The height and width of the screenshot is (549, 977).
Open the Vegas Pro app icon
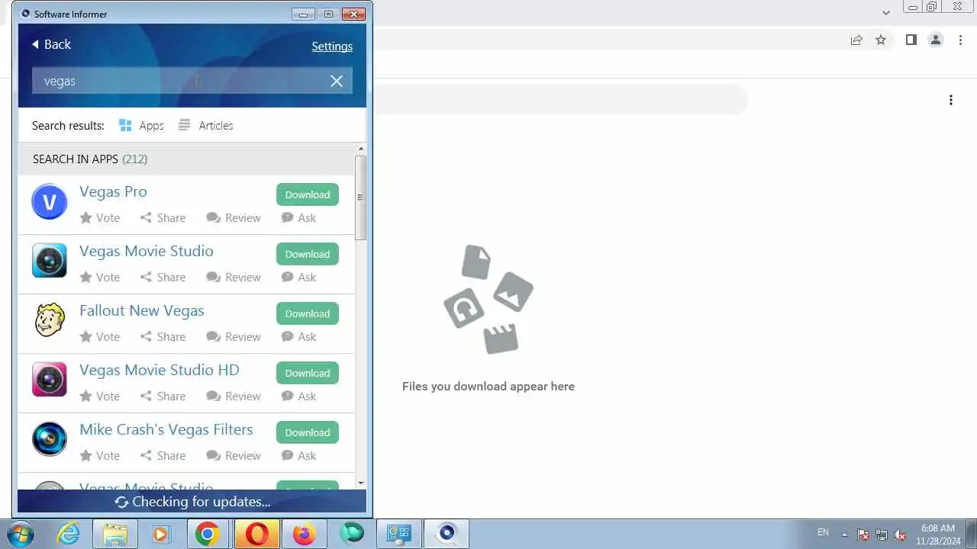[x=50, y=202]
